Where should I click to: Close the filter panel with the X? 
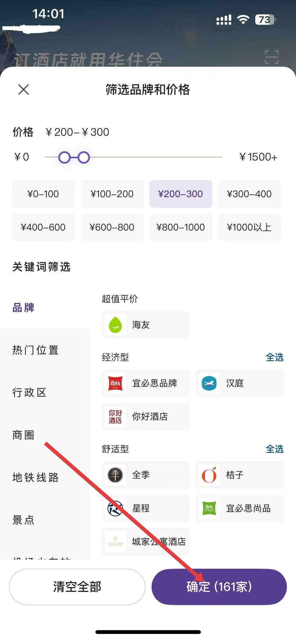(x=24, y=89)
